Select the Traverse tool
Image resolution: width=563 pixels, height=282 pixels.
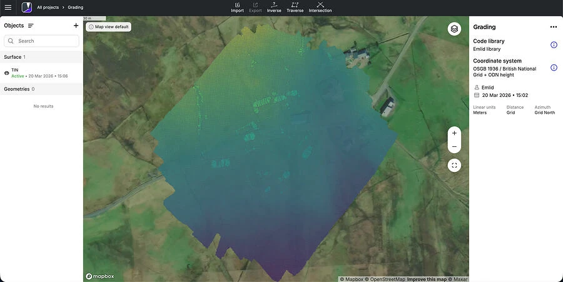295,8
